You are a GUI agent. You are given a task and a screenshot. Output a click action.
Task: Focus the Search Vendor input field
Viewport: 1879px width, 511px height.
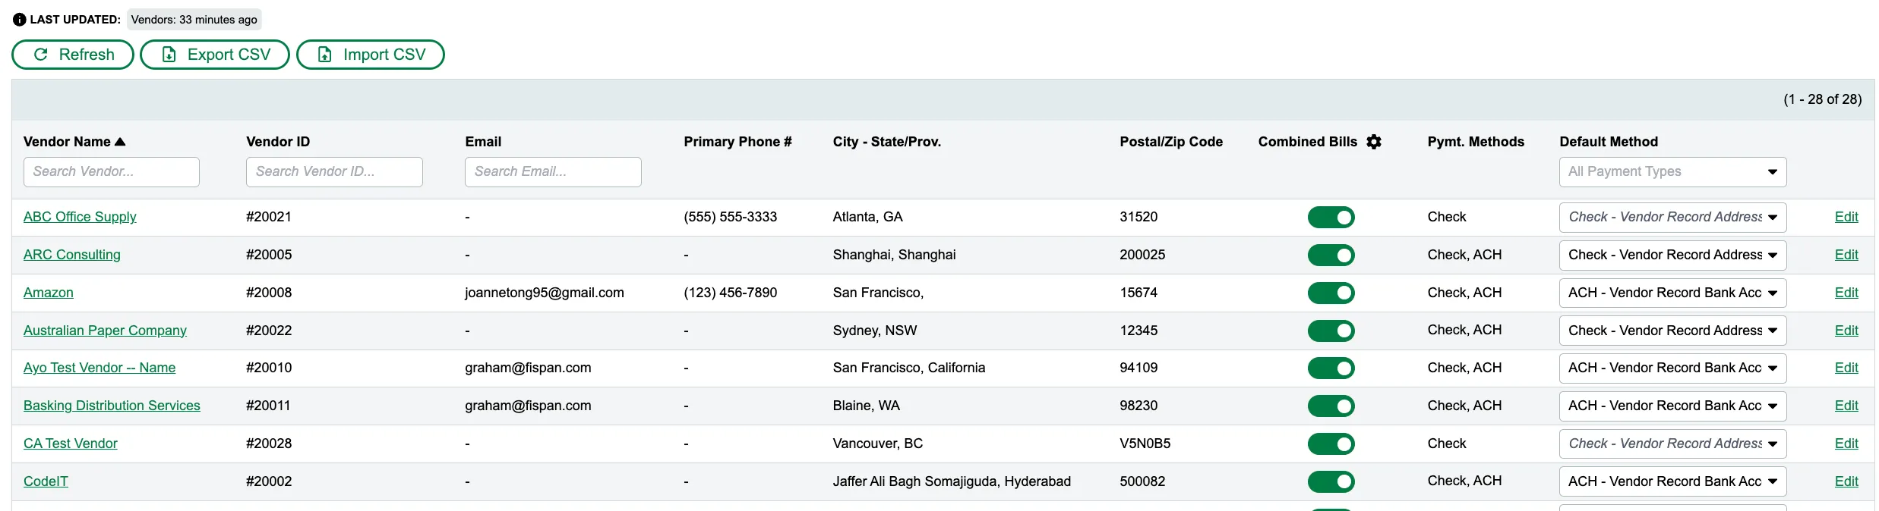(112, 172)
